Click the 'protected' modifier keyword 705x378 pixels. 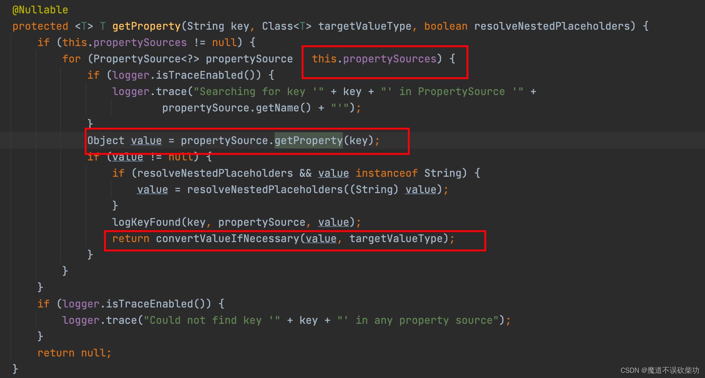click(40, 26)
